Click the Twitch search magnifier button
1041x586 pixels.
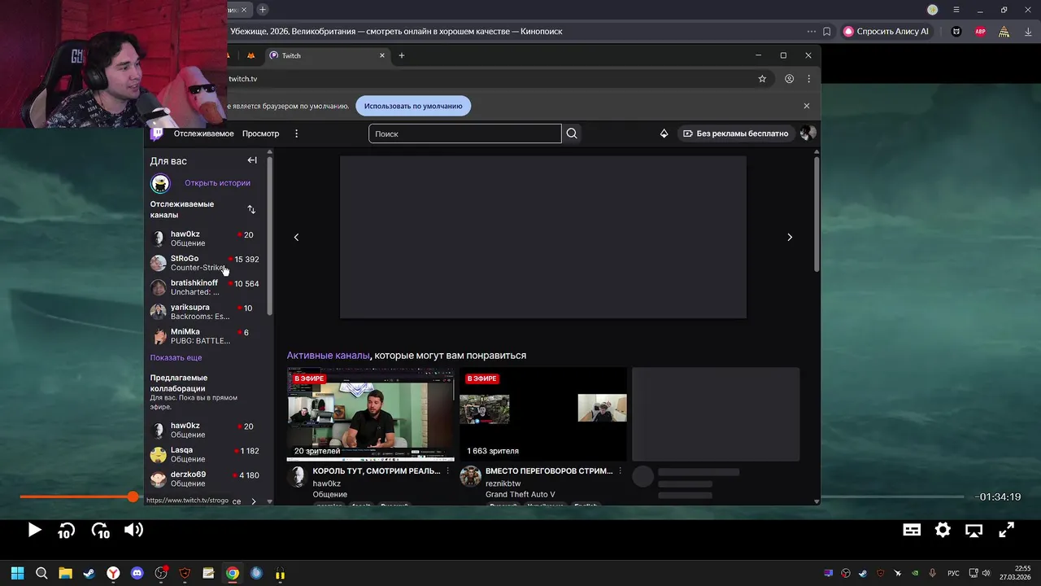[572, 133]
